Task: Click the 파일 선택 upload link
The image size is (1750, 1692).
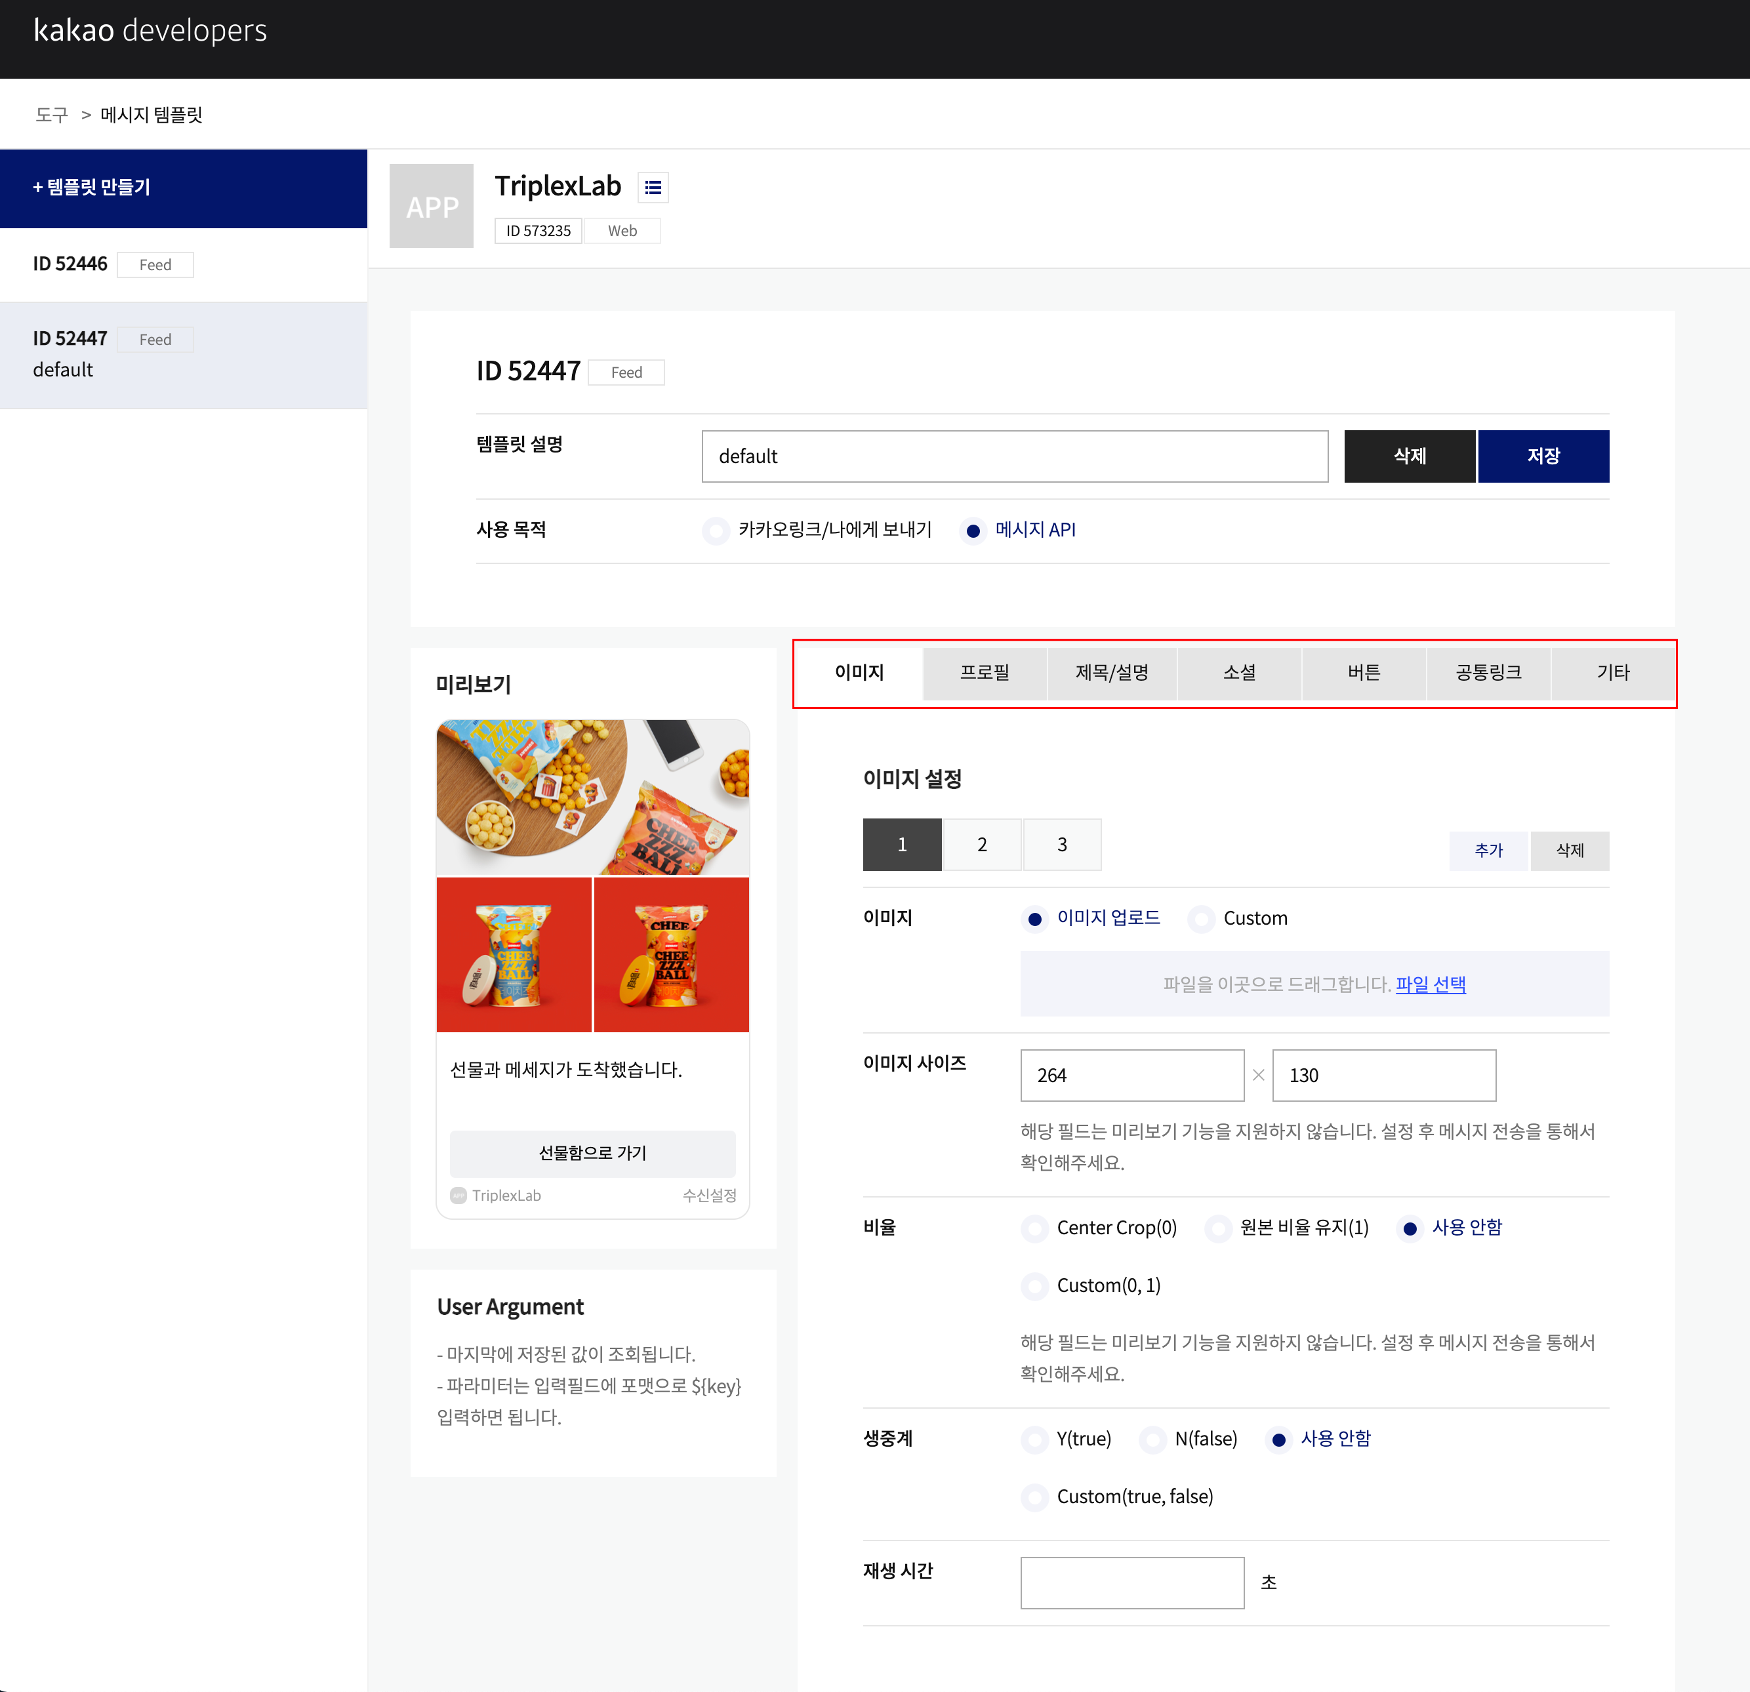Action: 1431,984
